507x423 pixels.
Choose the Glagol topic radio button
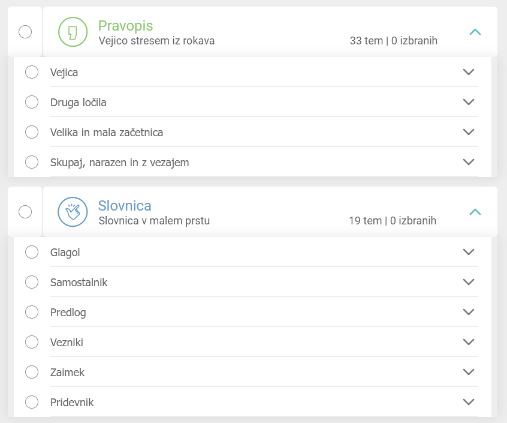click(x=32, y=252)
